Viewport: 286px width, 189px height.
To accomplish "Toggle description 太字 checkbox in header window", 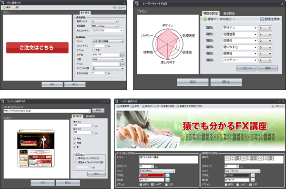I will pyautogui.click(x=250, y=185).
